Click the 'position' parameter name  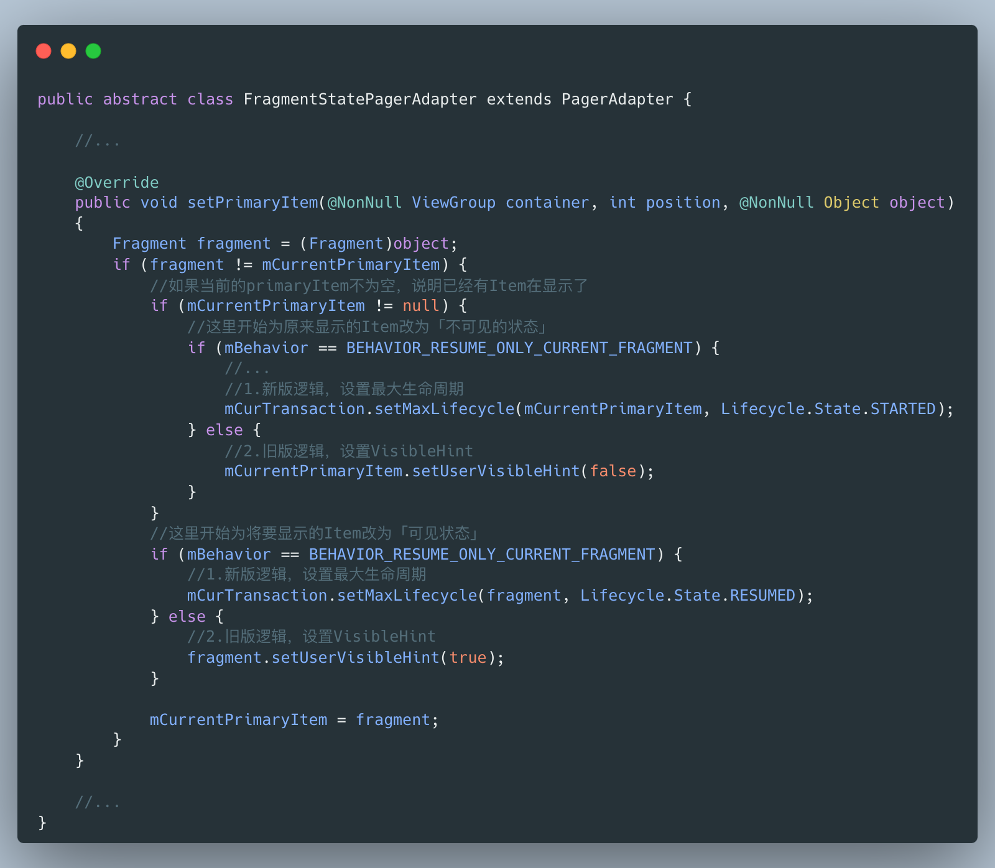click(683, 203)
